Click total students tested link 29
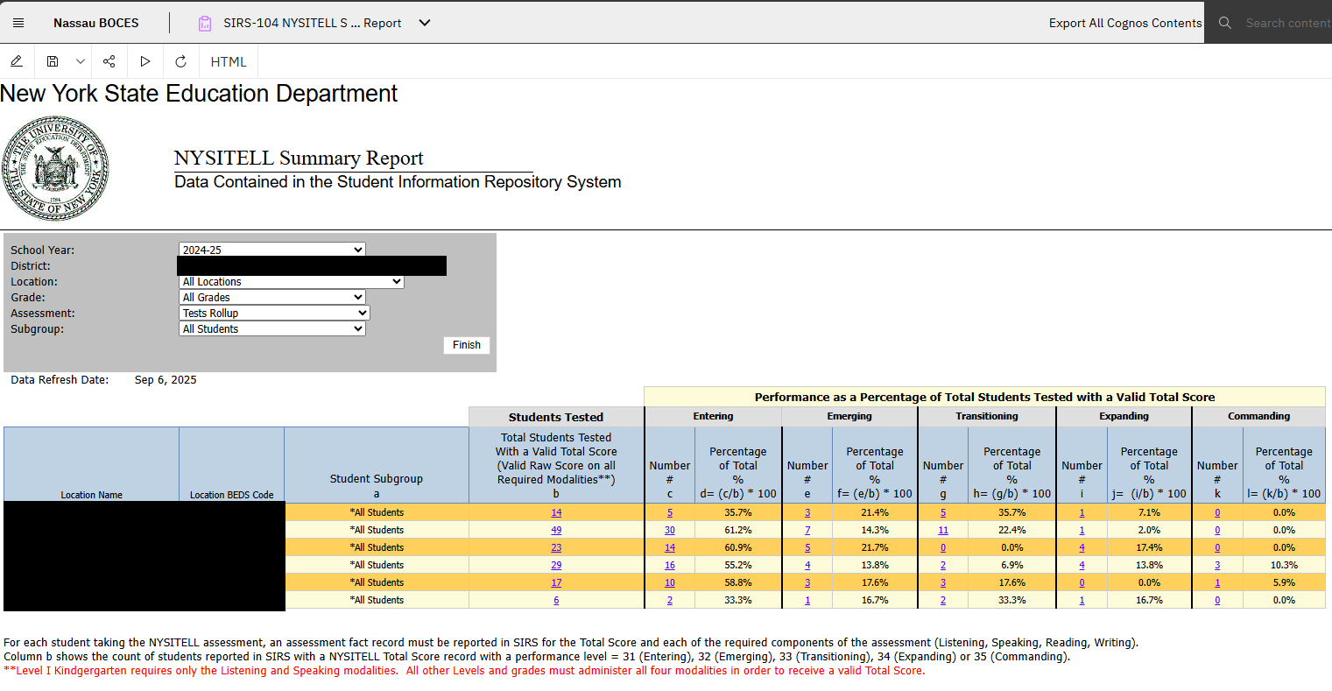 point(556,565)
